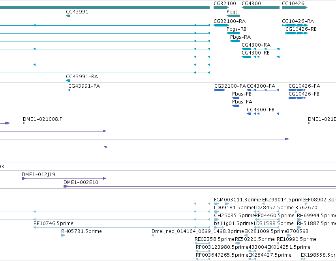Click the CG10426-RA transcript label
Screen dimensions: 336x261
[x=298, y=21]
